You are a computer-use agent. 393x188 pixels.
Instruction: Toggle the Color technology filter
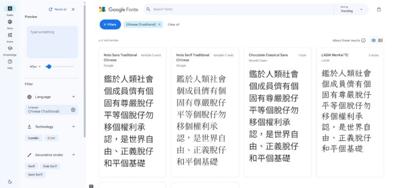tap(52, 138)
